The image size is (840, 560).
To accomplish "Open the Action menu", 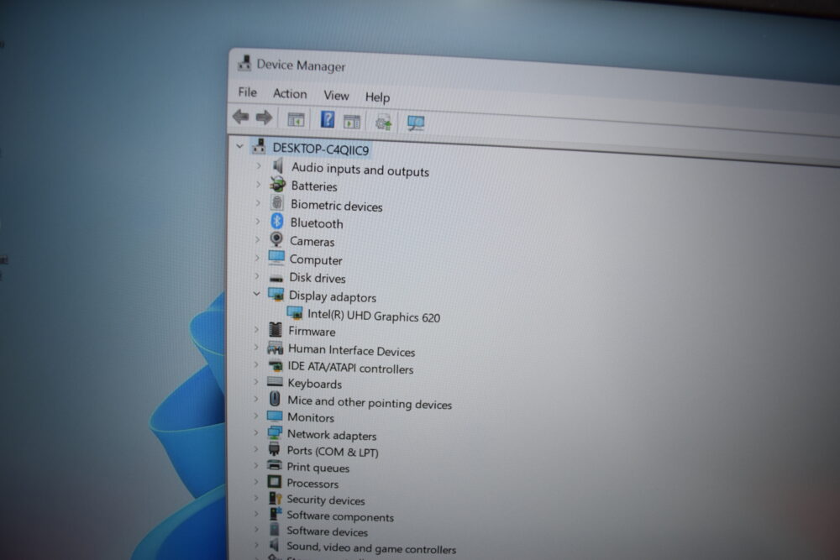I will (290, 94).
